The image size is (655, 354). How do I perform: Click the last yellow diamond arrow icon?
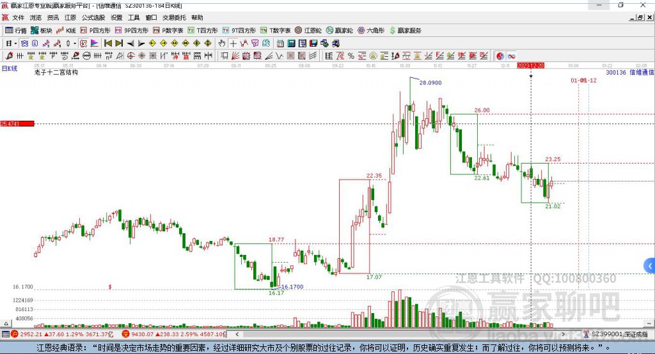coord(208,43)
